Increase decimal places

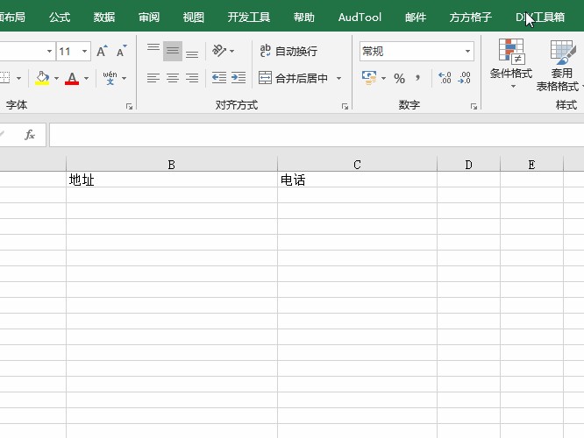[445, 78]
